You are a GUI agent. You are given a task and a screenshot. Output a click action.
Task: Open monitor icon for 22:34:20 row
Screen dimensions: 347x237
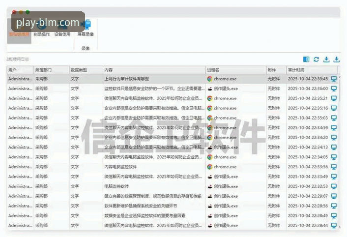pos(334,137)
